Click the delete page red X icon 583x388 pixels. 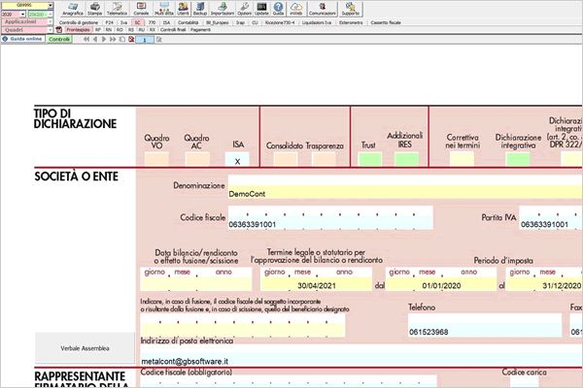[x=131, y=39]
